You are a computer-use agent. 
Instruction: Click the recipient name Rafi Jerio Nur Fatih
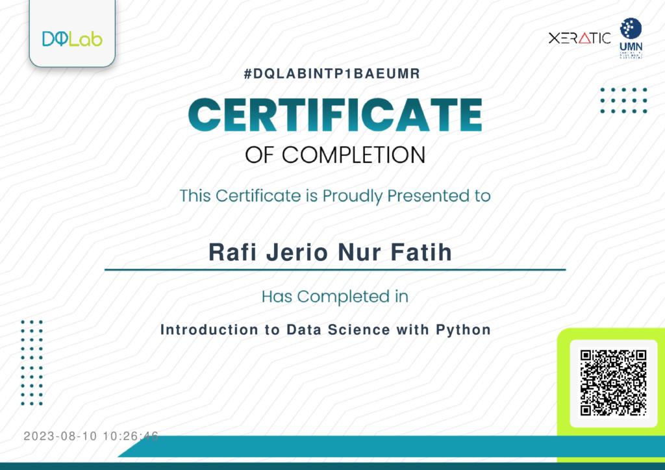330,252
